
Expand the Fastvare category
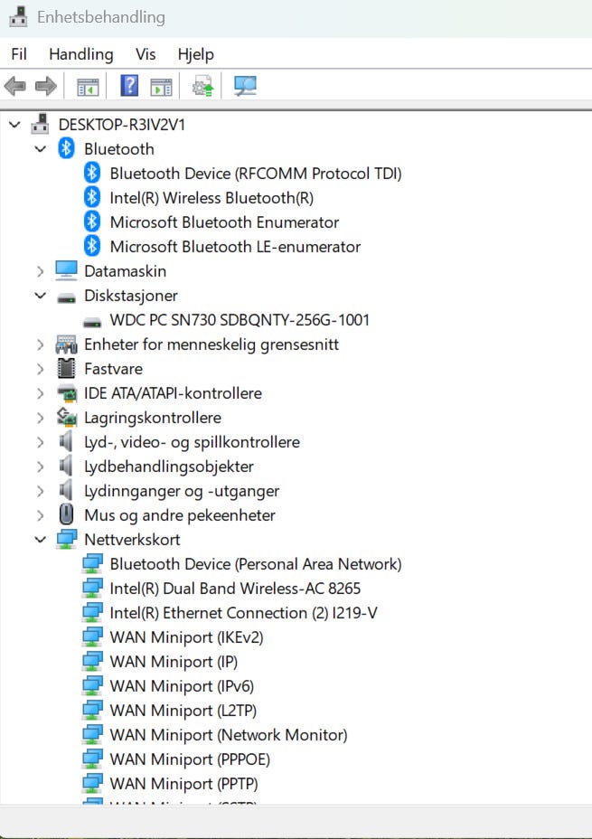(40, 369)
